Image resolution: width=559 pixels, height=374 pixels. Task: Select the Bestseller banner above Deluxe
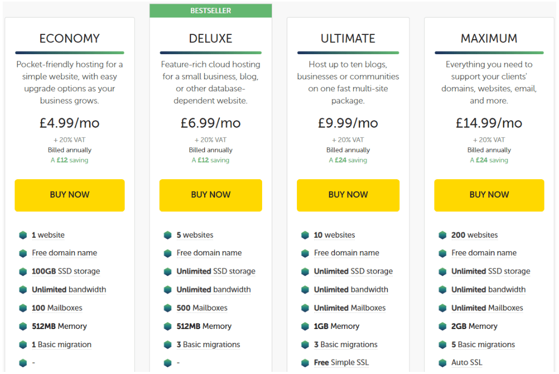(211, 11)
